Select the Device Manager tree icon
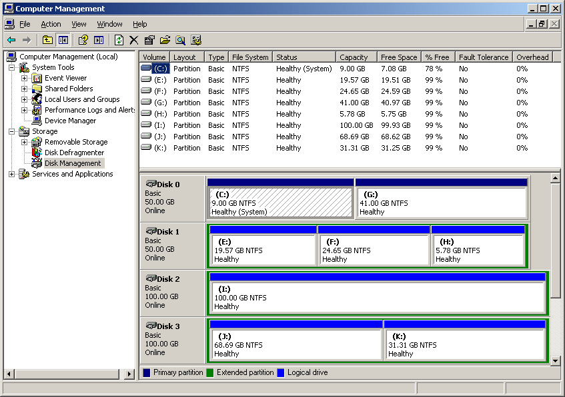The image size is (565, 397). click(x=35, y=120)
